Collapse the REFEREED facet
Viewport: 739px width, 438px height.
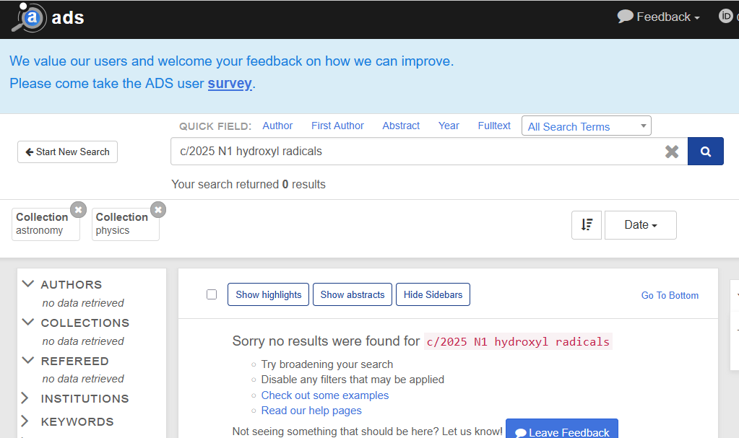(x=27, y=360)
